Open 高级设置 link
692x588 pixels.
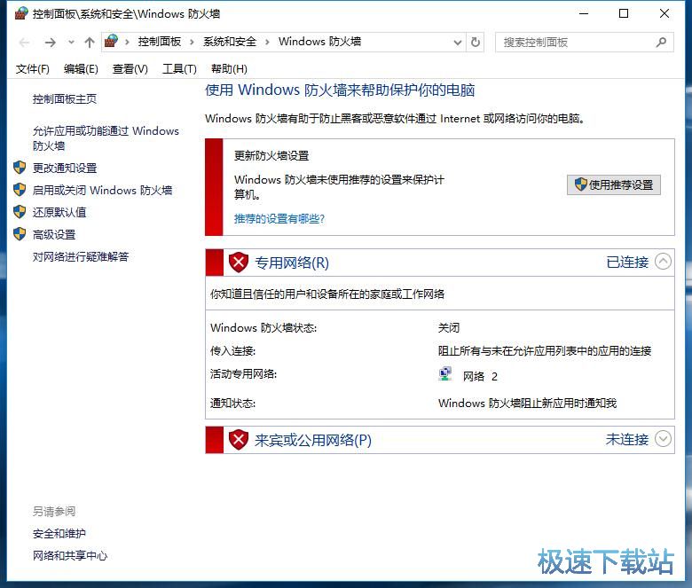click(54, 235)
